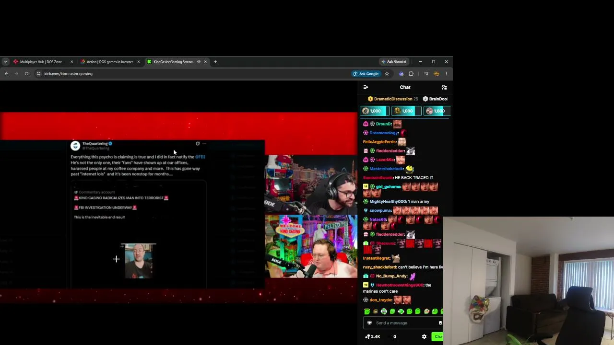Pick the second emote in quick emote row
The height and width of the screenshot is (345, 614).
(x=376, y=311)
